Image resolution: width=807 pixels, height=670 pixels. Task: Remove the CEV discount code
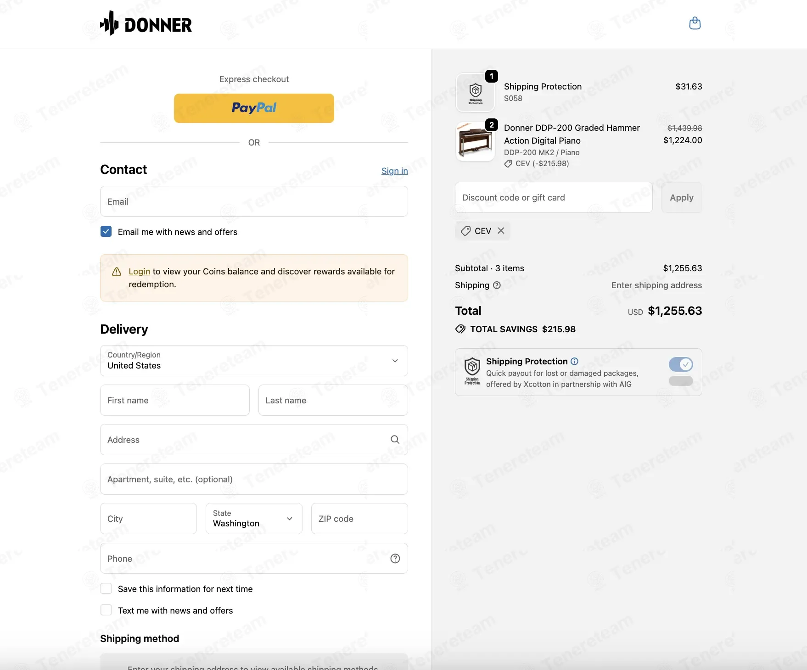point(501,231)
